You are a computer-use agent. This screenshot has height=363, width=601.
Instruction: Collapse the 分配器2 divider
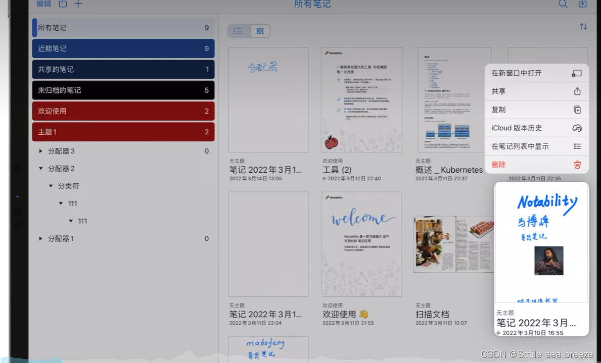(x=40, y=169)
